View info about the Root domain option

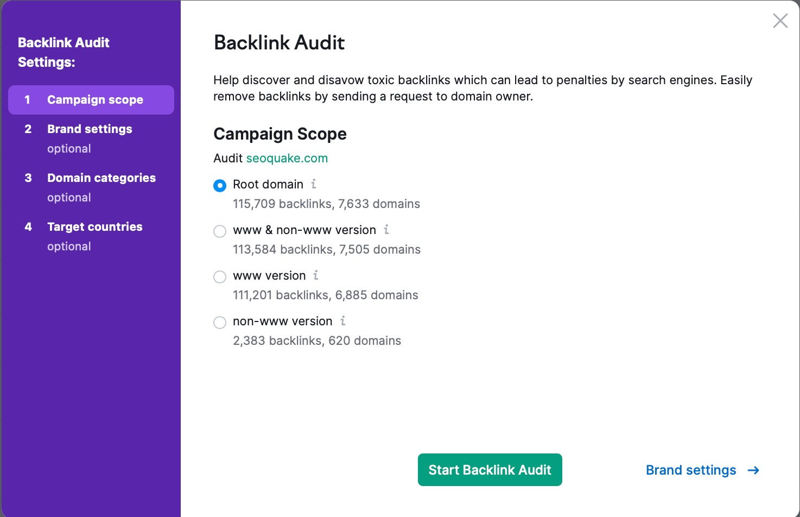(x=313, y=185)
